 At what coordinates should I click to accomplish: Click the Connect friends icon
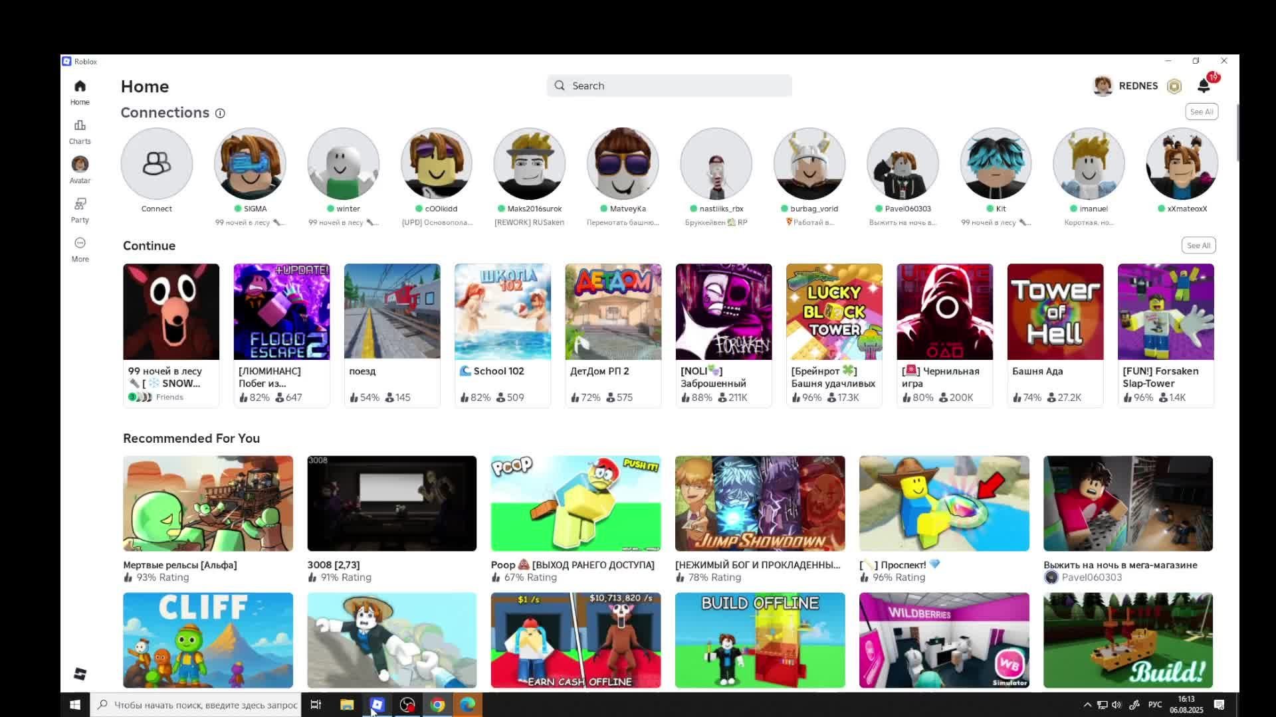pos(157,163)
